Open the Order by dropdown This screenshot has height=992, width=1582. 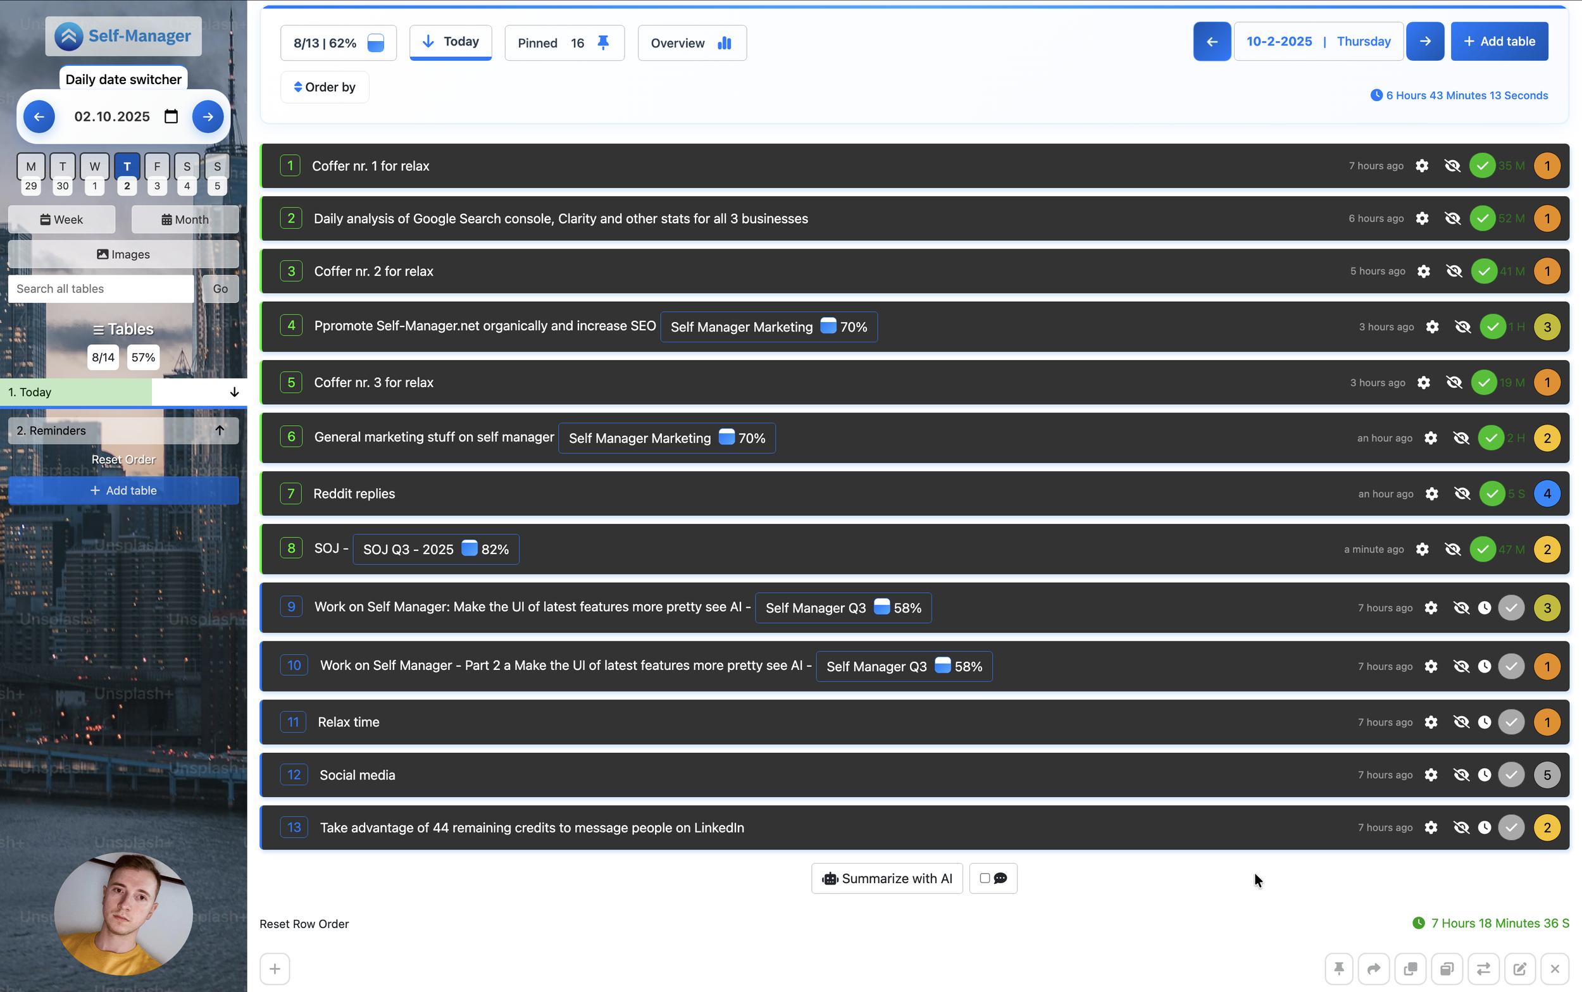(x=325, y=86)
